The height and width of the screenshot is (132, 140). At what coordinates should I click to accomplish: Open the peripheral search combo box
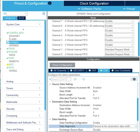[x=17, y=14]
